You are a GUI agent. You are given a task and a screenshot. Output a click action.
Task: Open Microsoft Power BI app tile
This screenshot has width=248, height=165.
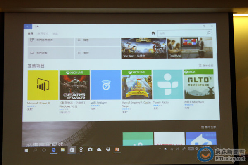pyautogui.click(x=43, y=85)
